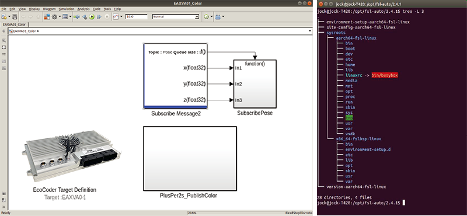Expand the Model Advisor dropdown arrow

[x=212, y=17]
